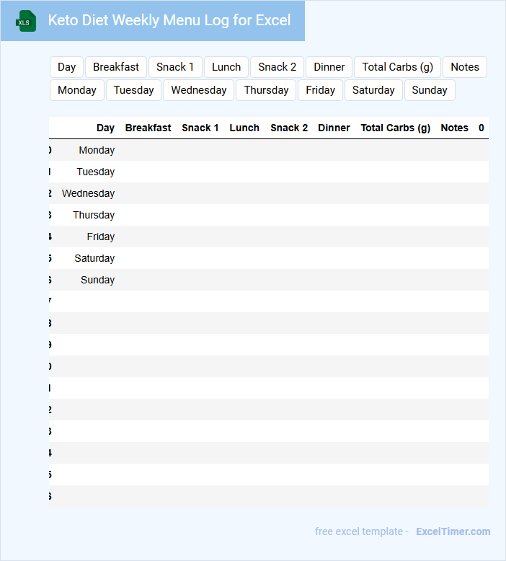Click the Breakfast column header in table
Viewport: 506px width, 561px height.
click(x=148, y=128)
